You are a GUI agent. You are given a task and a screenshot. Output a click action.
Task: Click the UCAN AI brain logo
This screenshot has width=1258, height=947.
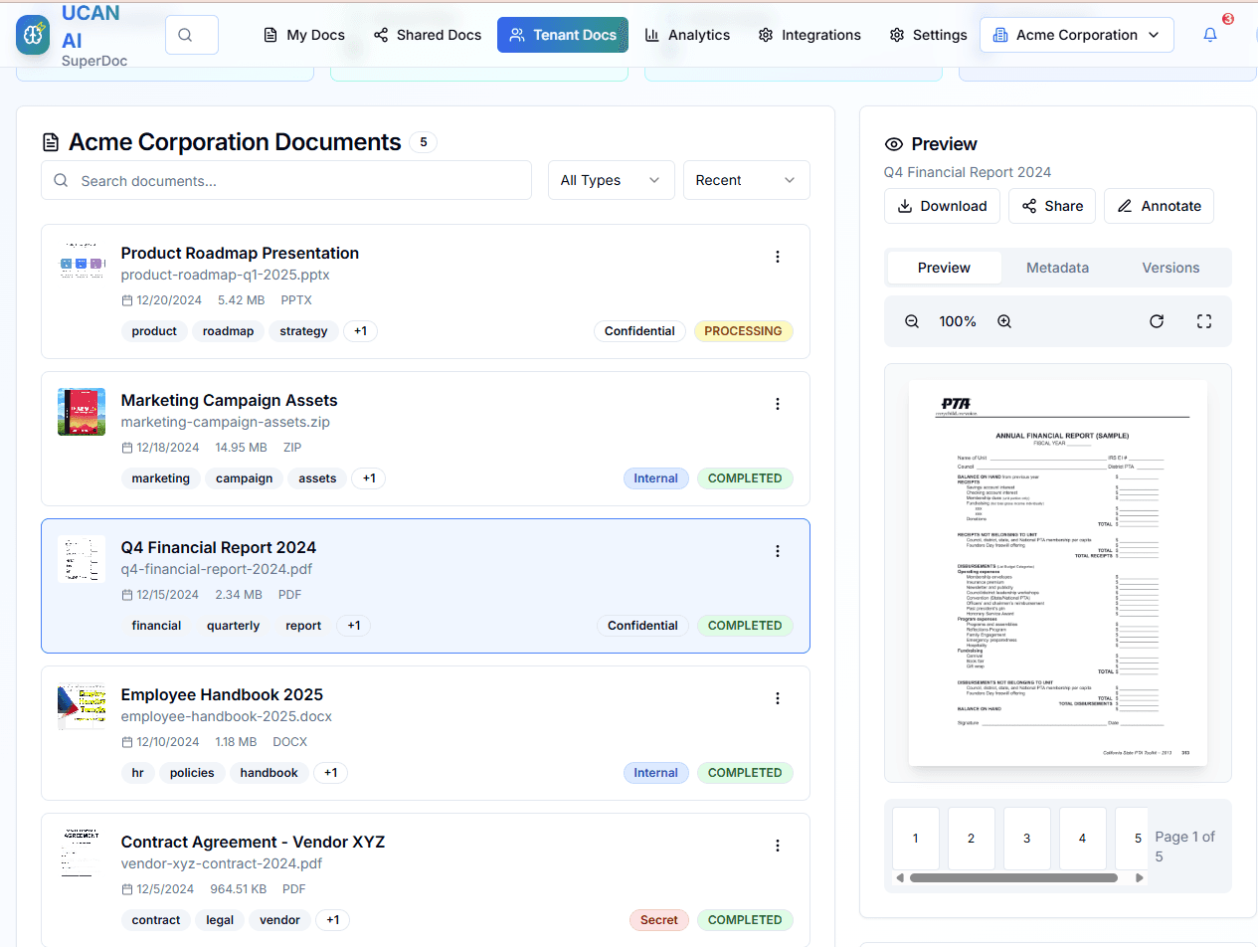click(33, 35)
